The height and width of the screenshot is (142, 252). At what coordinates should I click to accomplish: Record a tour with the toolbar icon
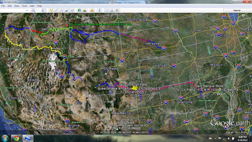click(x=72, y=11)
